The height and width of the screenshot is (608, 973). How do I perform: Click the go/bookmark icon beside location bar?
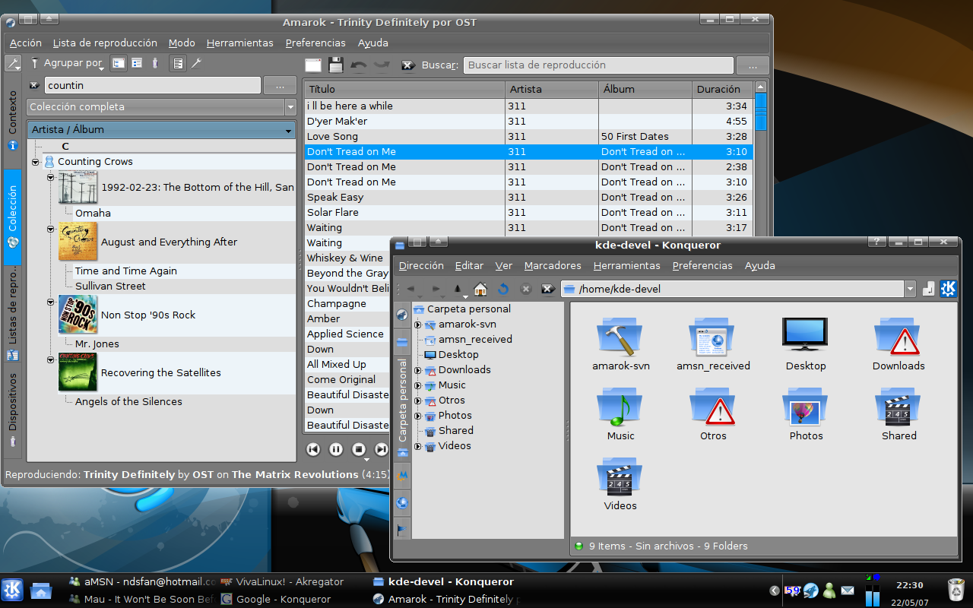(x=928, y=289)
